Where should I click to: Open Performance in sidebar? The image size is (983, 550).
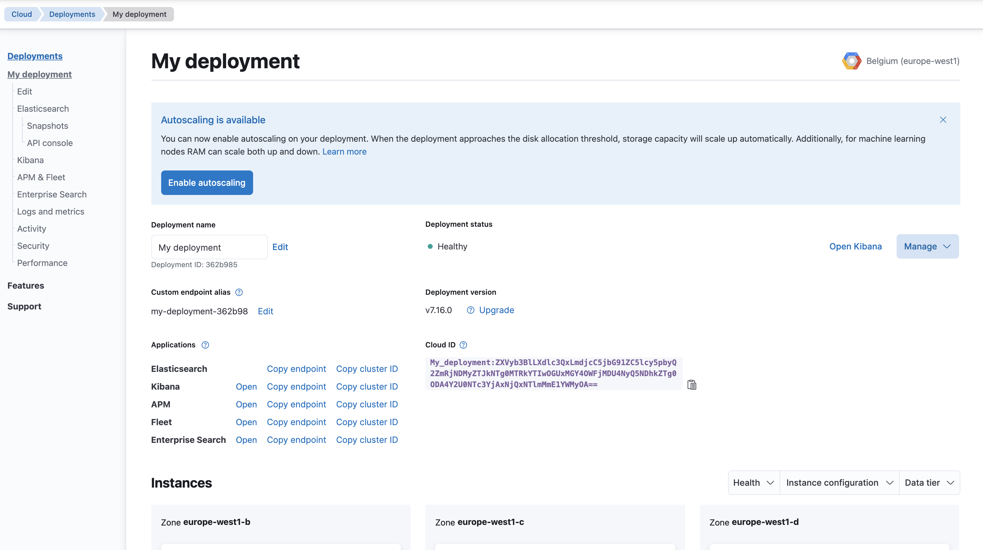(42, 263)
